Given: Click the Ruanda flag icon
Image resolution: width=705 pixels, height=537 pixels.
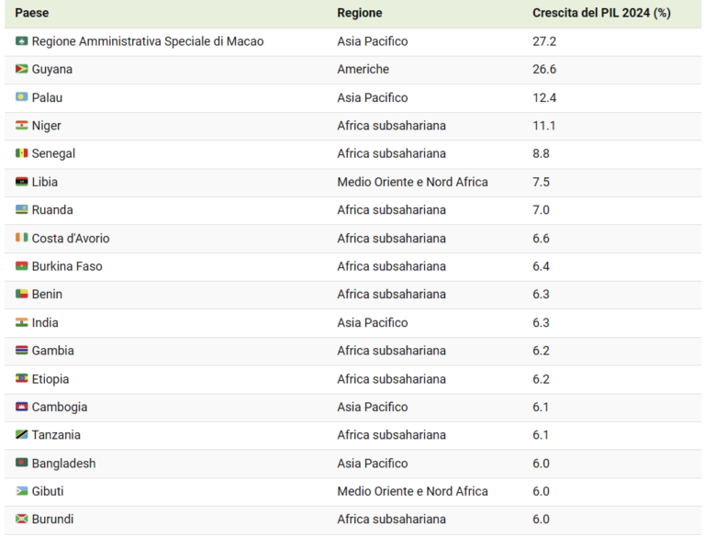Looking at the screenshot, I should coord(21,209).
